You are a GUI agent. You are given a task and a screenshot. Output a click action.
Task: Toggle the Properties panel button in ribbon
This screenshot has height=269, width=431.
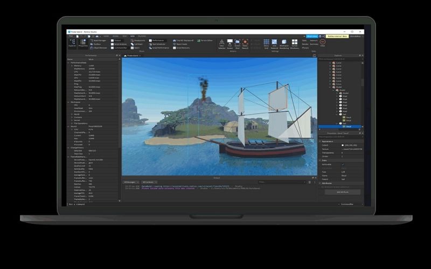click(x=83, y=43)
